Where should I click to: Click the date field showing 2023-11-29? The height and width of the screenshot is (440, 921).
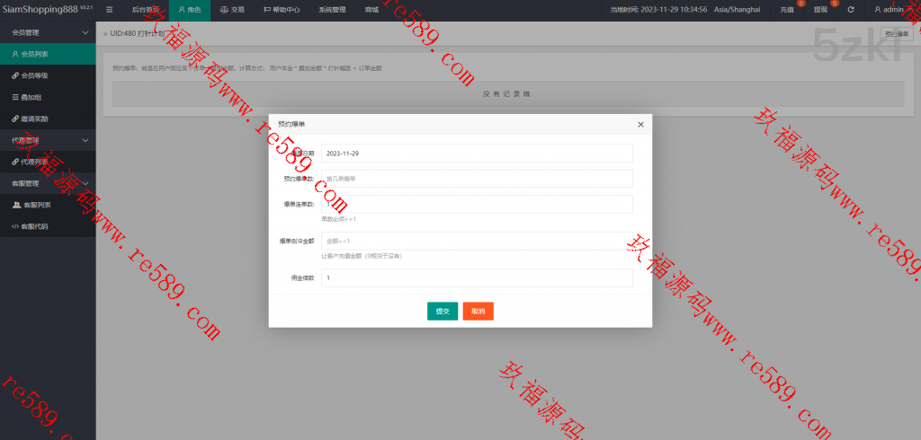coord(477,154)
